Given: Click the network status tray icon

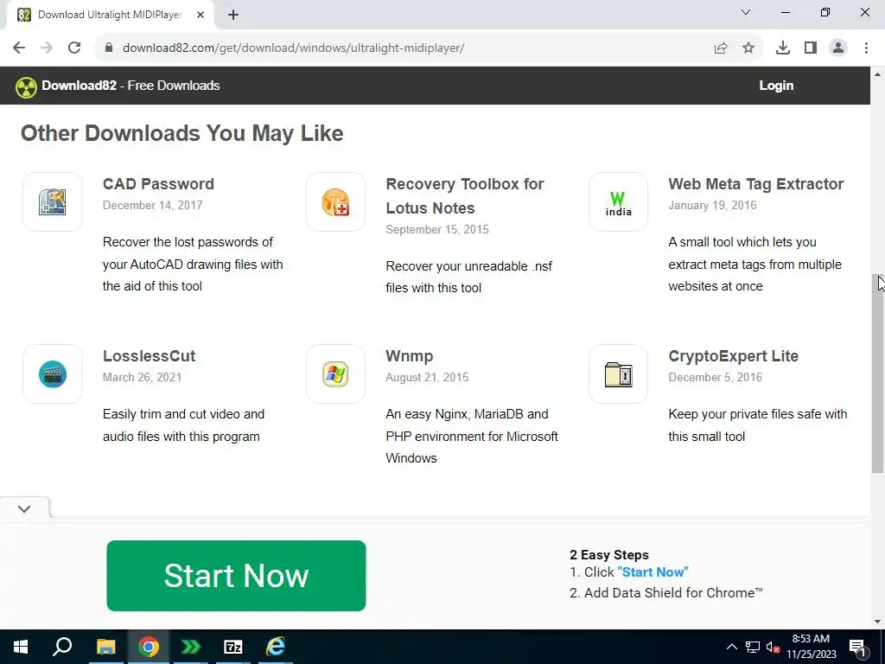Looking at the screenshot, I should pos(753,647).
